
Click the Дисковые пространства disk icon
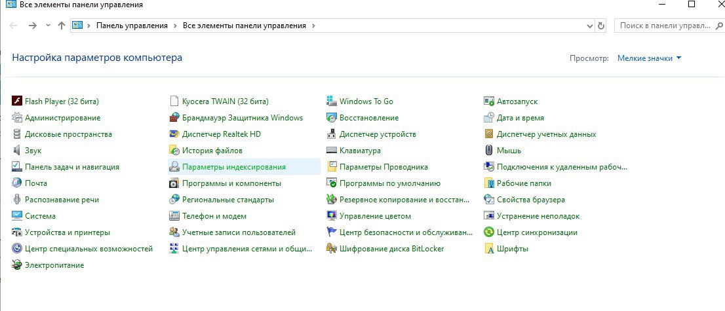17,134
